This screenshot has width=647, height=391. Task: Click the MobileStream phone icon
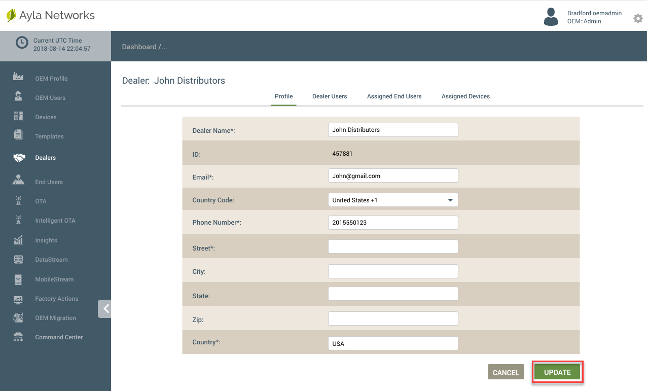click(x=18, y=279)
